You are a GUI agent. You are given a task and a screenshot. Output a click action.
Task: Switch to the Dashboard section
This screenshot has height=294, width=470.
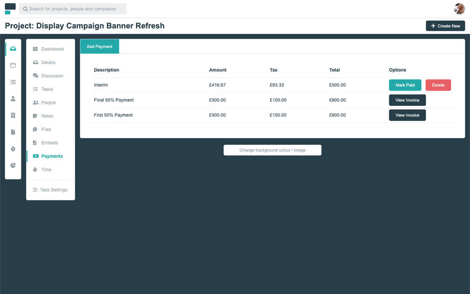[52, 49]
